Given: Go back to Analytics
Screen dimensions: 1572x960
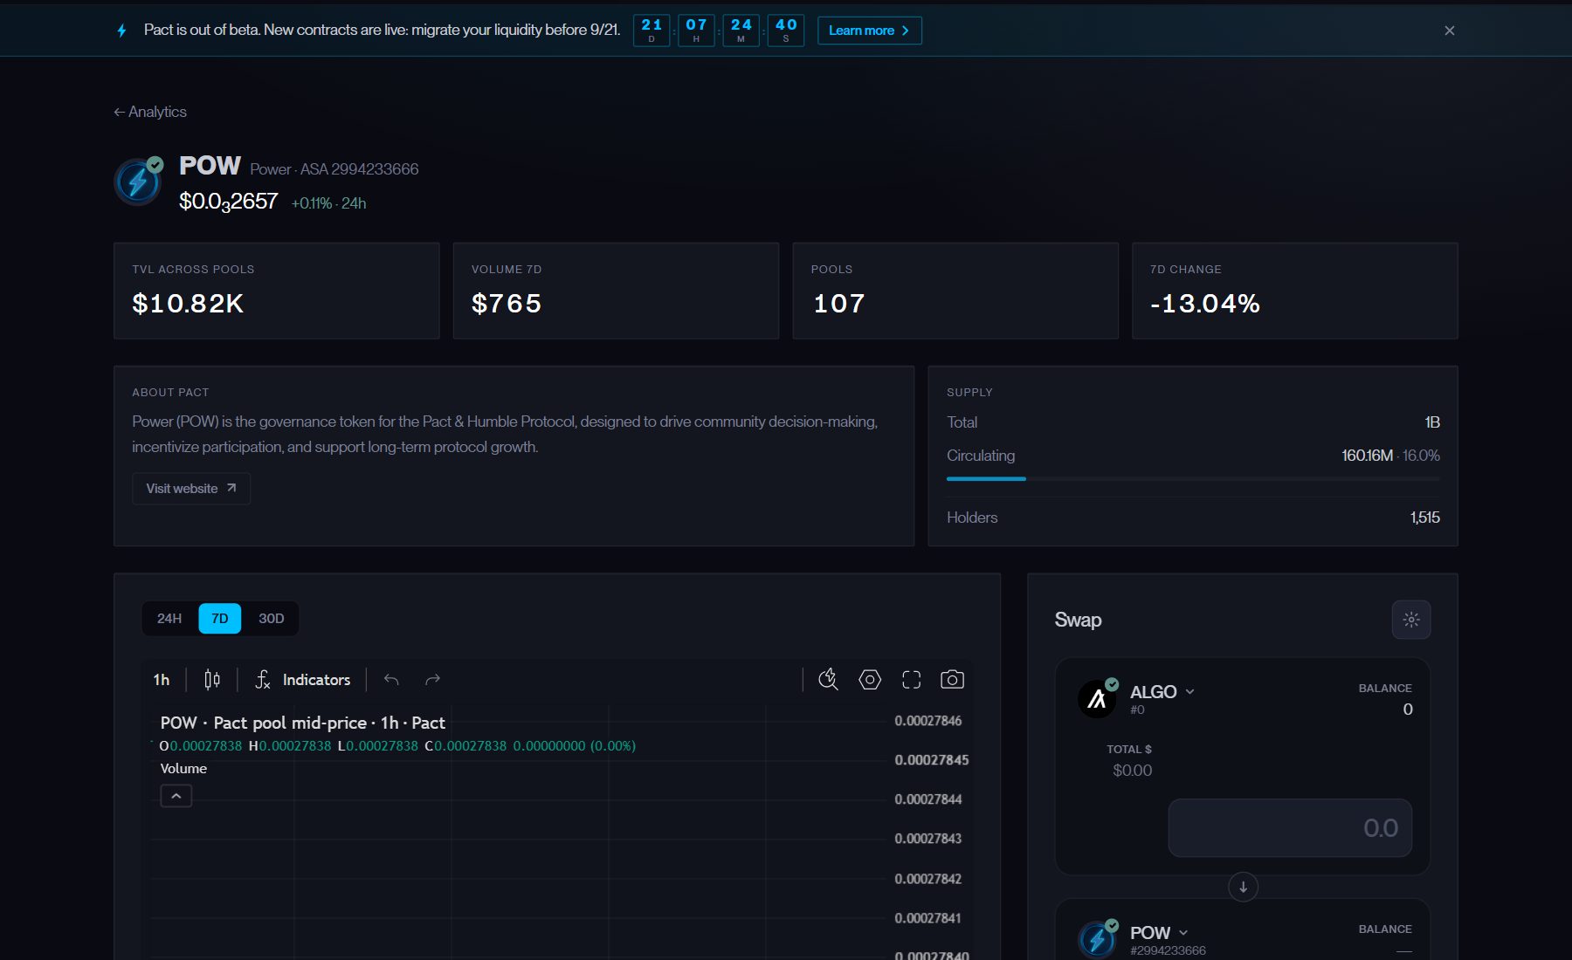Looking at the screenshot, I should [x=149, y=112].
